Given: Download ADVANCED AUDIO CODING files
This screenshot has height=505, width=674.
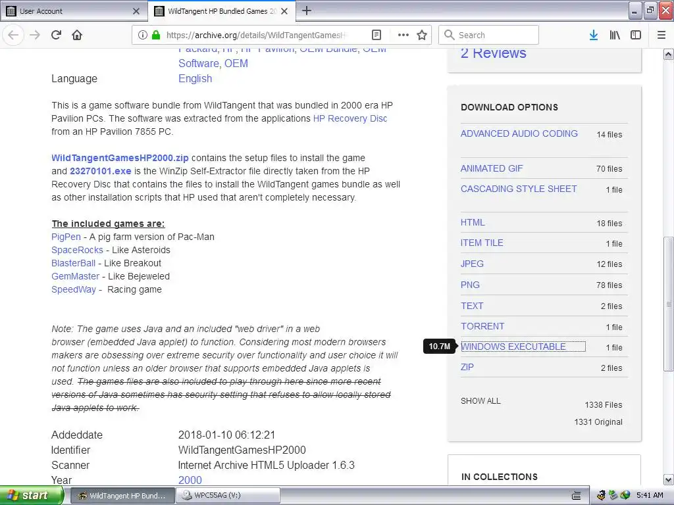Looking at the screenshot, I should [x=519, y=133].
